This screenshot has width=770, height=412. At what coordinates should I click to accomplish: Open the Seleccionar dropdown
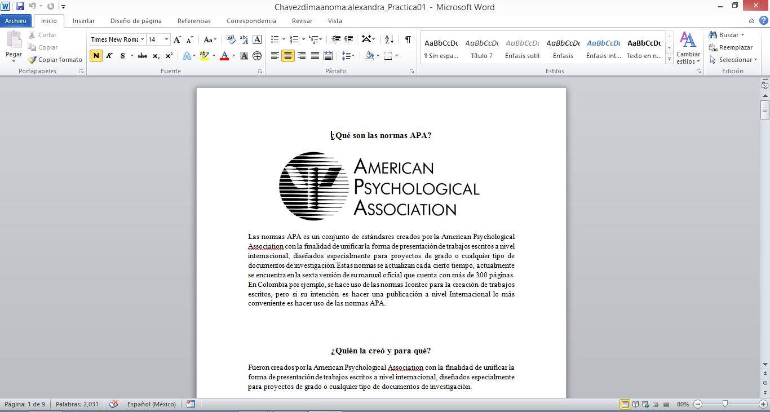(733, 60)
